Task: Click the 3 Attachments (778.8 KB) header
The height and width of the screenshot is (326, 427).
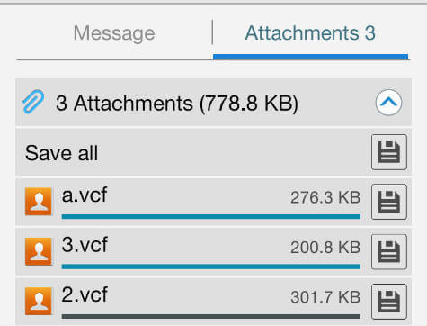Action: 177,103
